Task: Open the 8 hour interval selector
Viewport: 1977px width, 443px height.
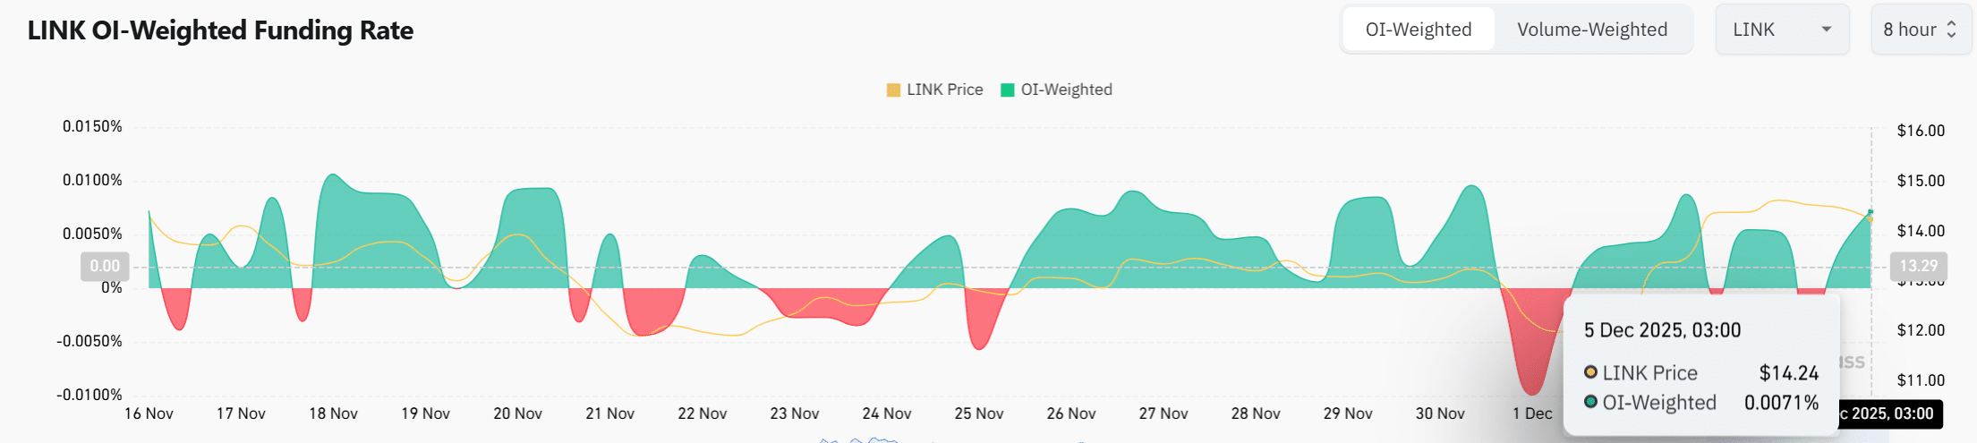Action: click(1919, 30)
